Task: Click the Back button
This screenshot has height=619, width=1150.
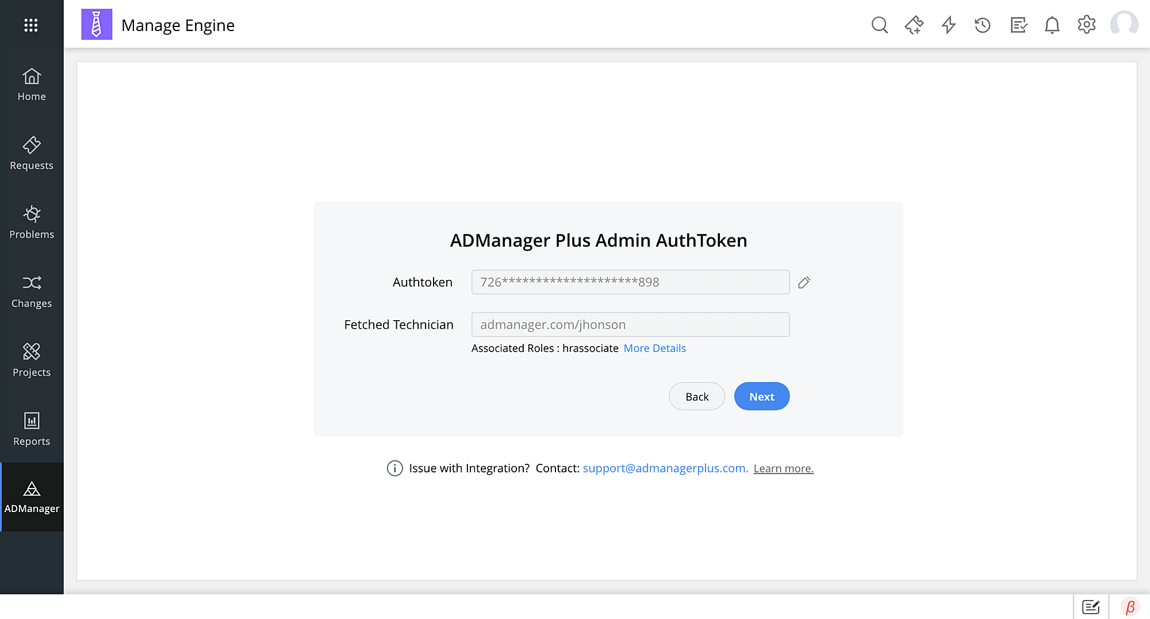Action: 697,397
